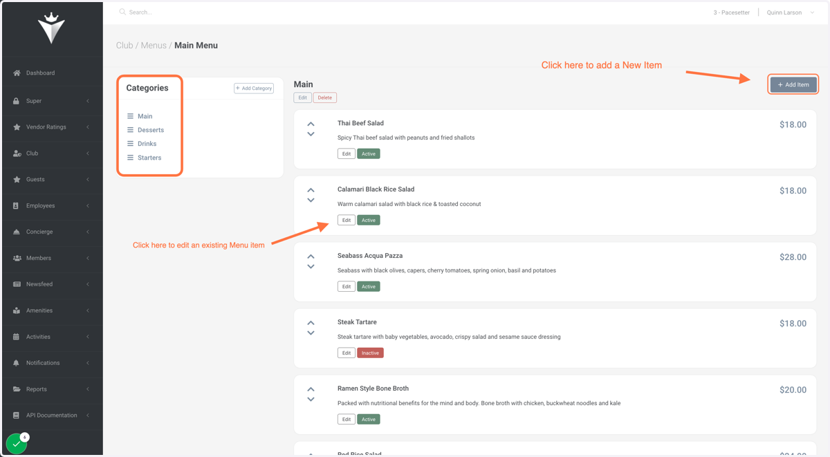Toggle Active status of Thai Beef Salad

click(369, 153)
